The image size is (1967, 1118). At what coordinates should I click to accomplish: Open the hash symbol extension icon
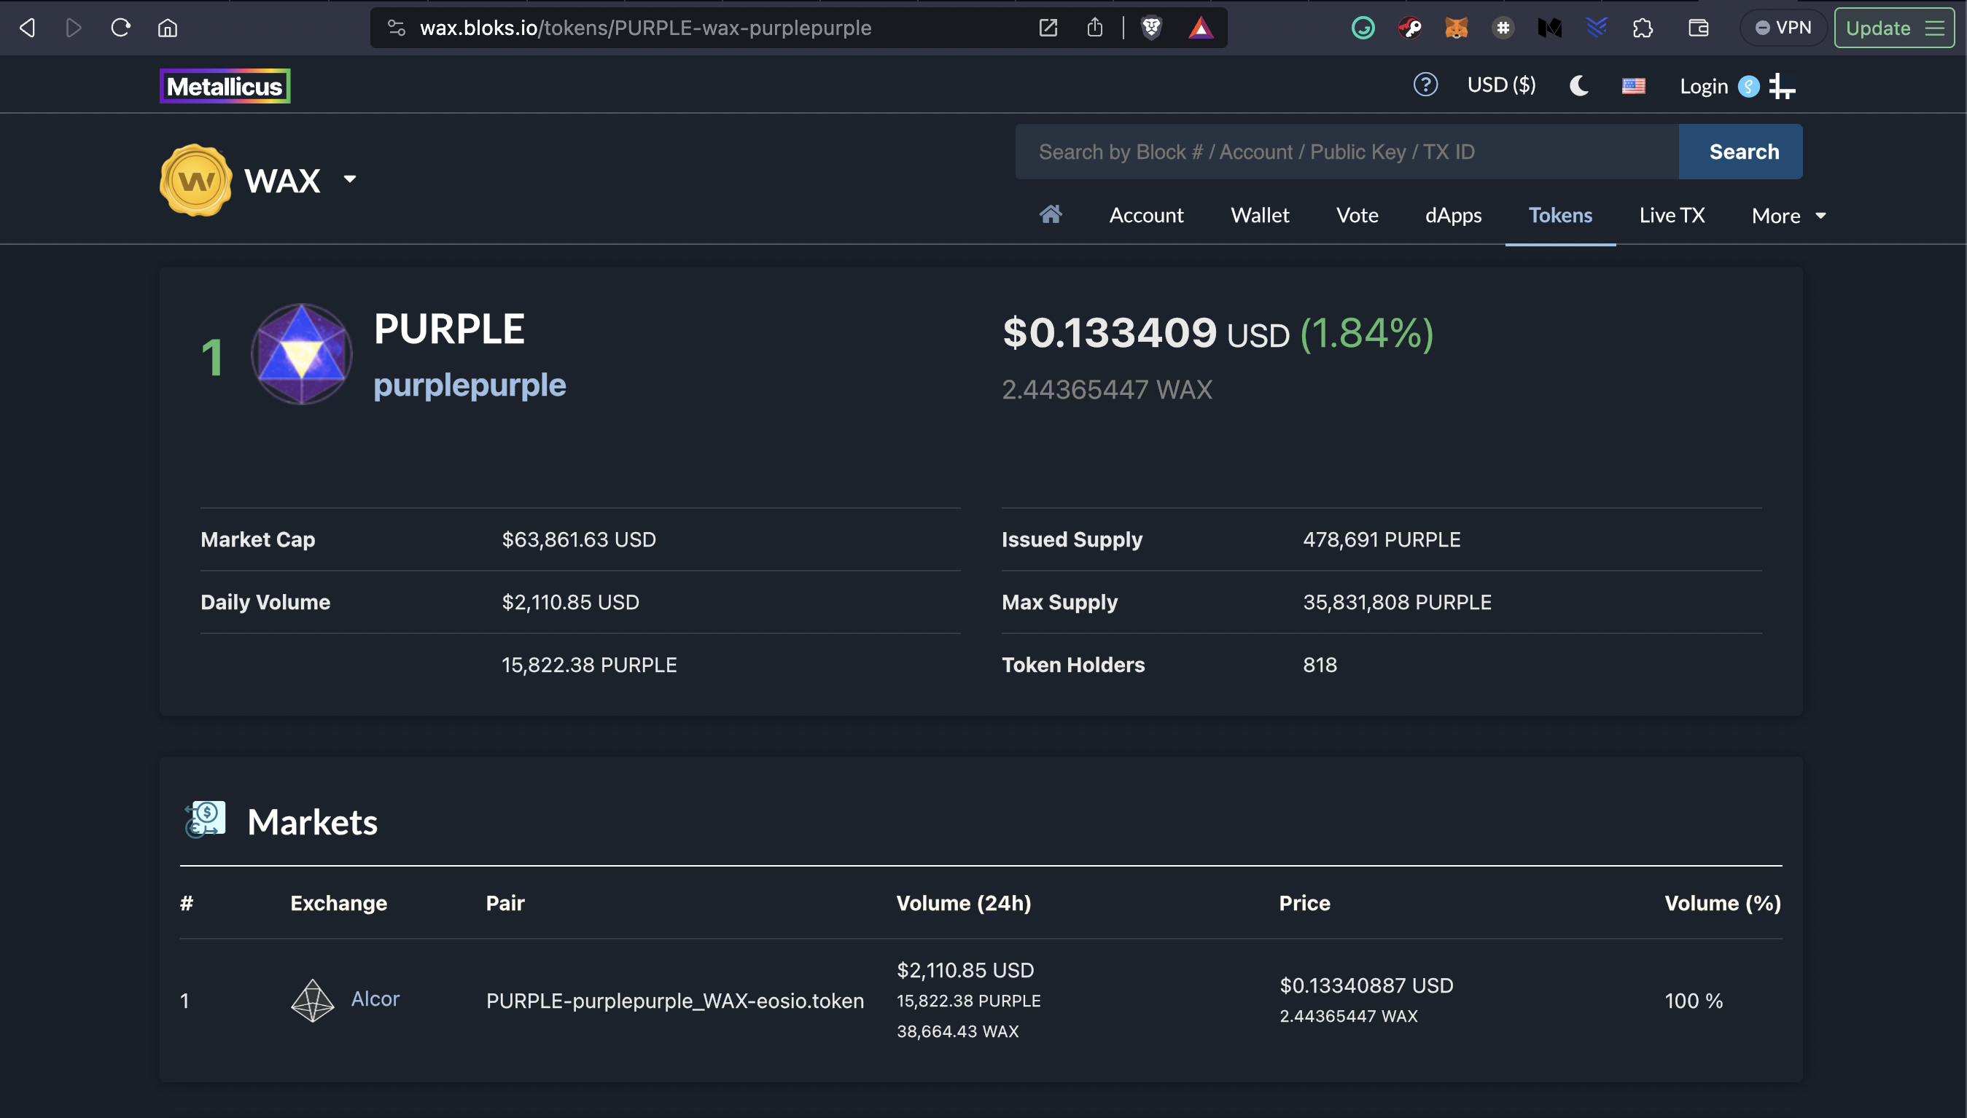[1503, 28]
